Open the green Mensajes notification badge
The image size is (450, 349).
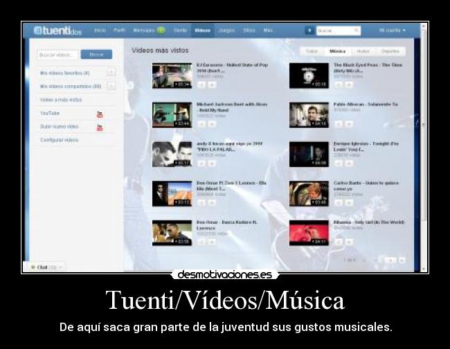161,30
